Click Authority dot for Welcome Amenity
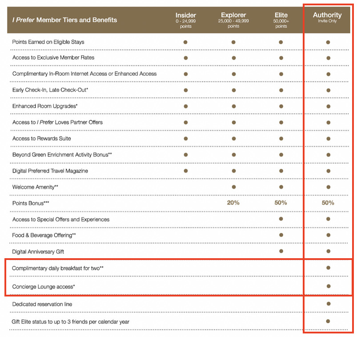 coord(328,187)
